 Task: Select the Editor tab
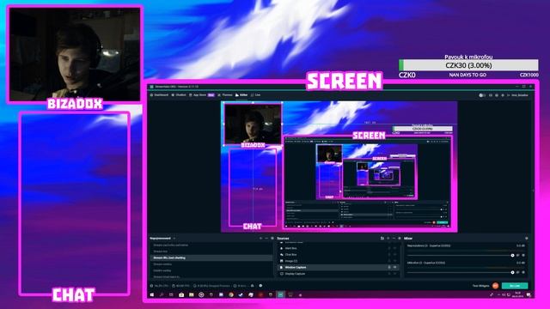pyautogui.click(x=241, y=95)
